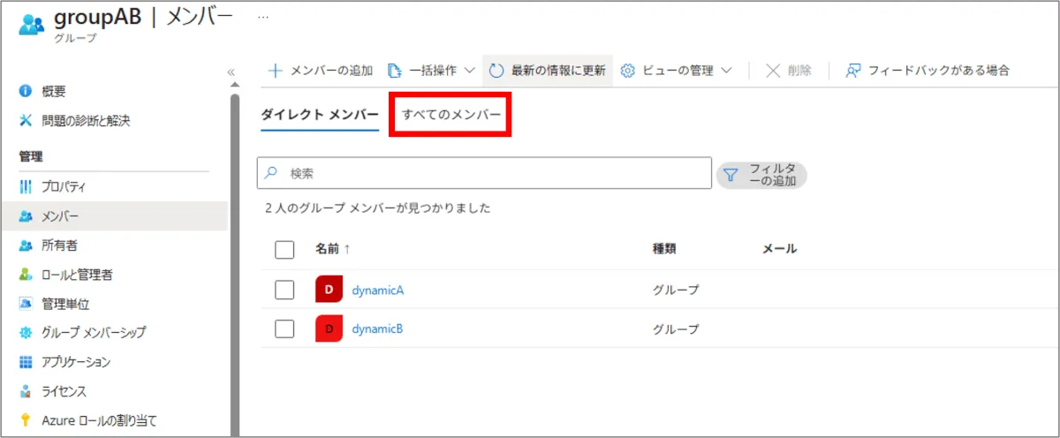
Task: Click the 種類 column header
Action: [664, 249]
